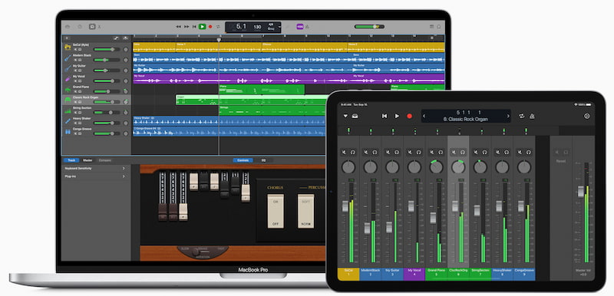This screenshot has width=614, height=296.
Task: Expand the Plug-ins section
Action: 96,176
